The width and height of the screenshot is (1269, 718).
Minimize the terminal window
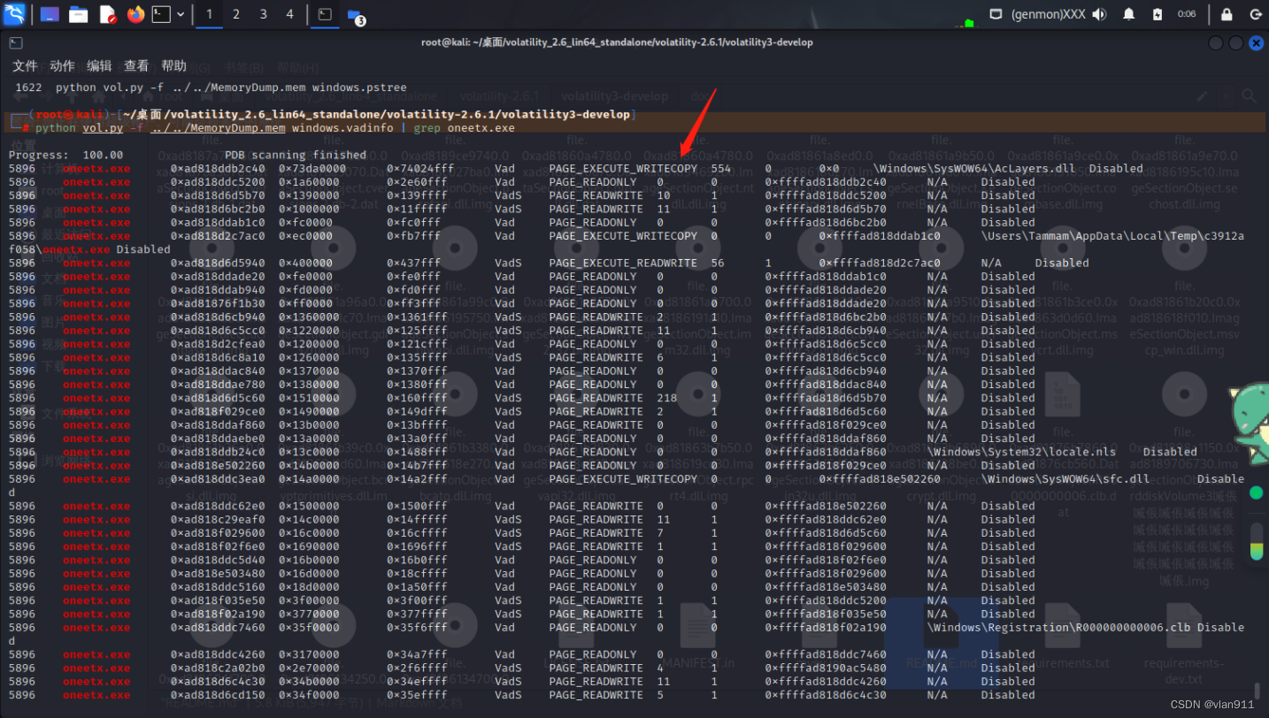point(1216,42)
